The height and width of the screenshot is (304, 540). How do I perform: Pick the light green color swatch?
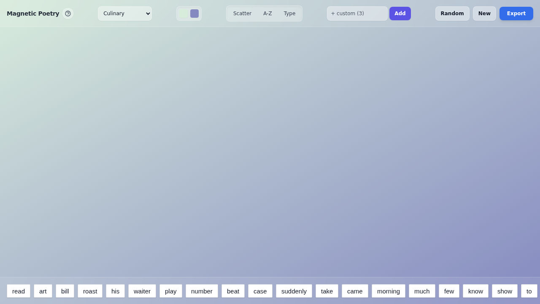point(184,14)
